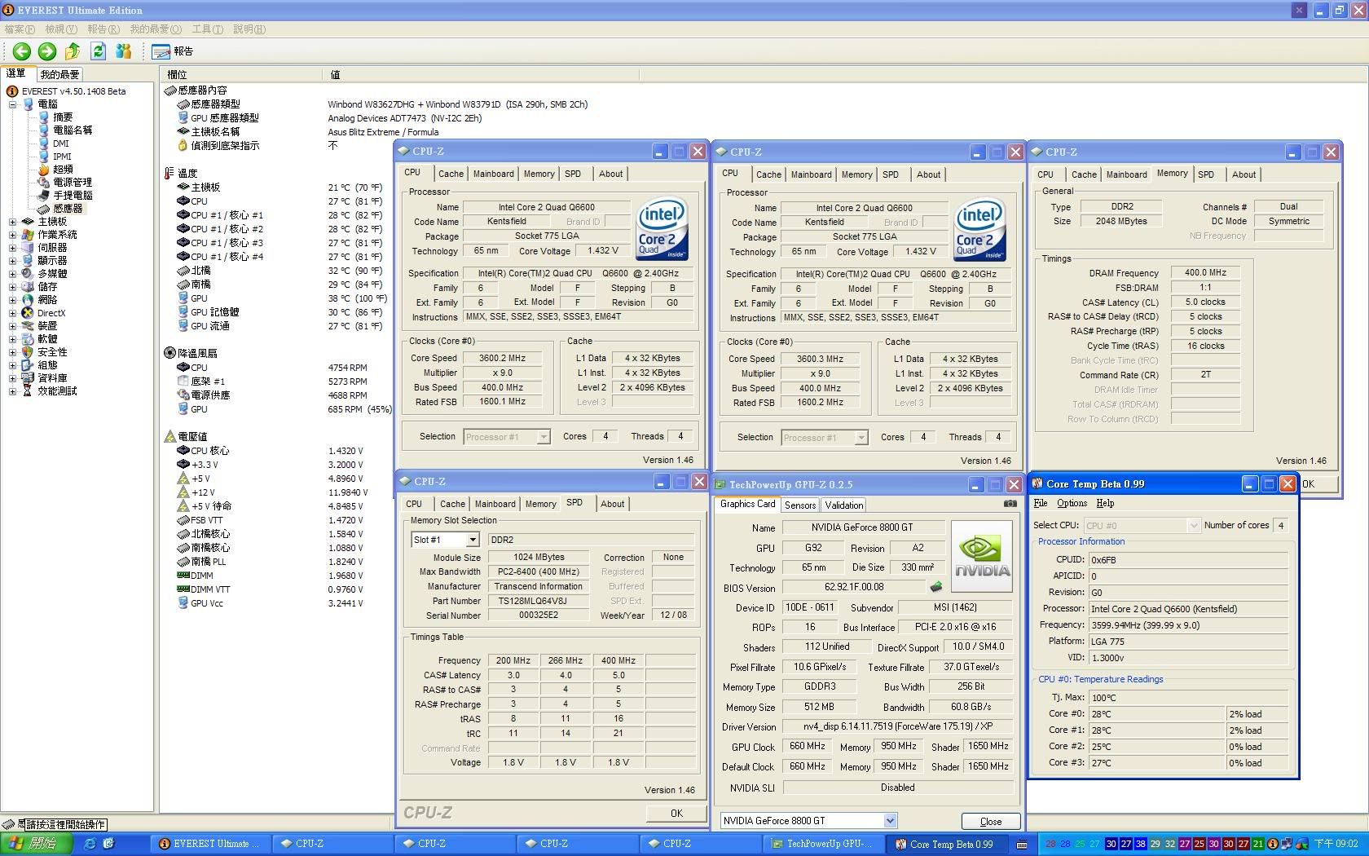Screen dimensions: 1369x856
Task: Open the Select CPU dropdown in Core Temp
Action: click(x=1194, y=525)
